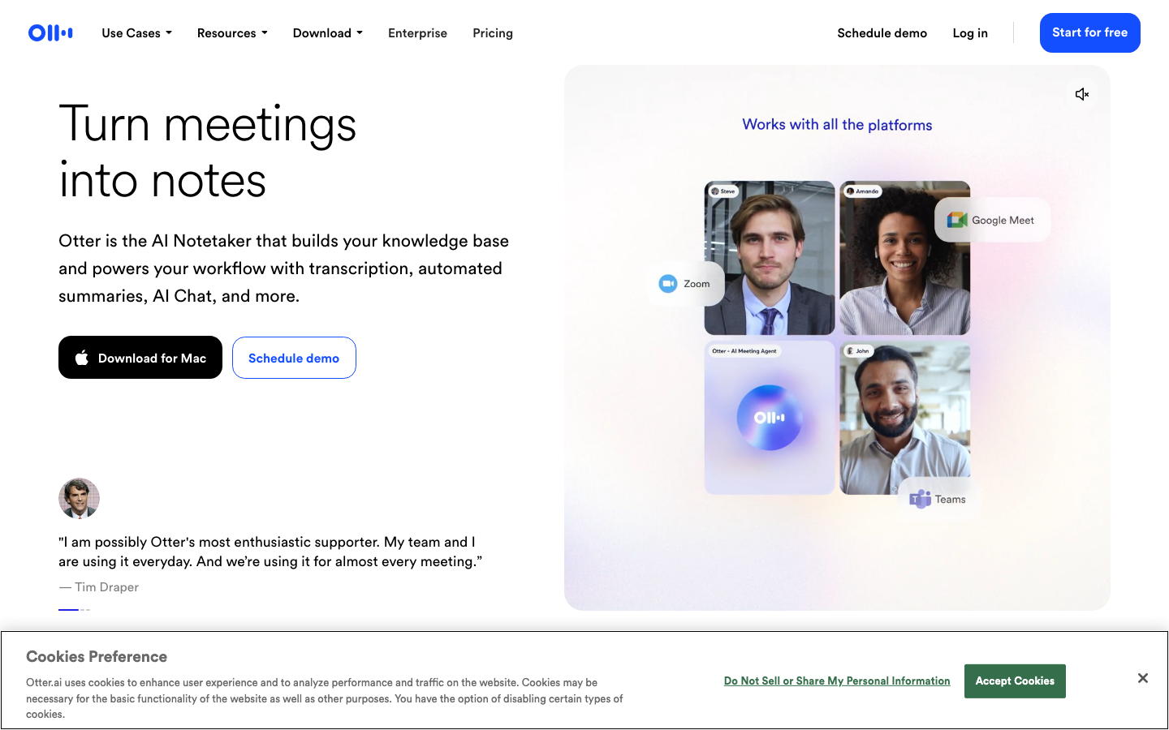This screenshot has width=1169, height=730.
Task: Click the Start for free button
Action: pos(1089,32)
